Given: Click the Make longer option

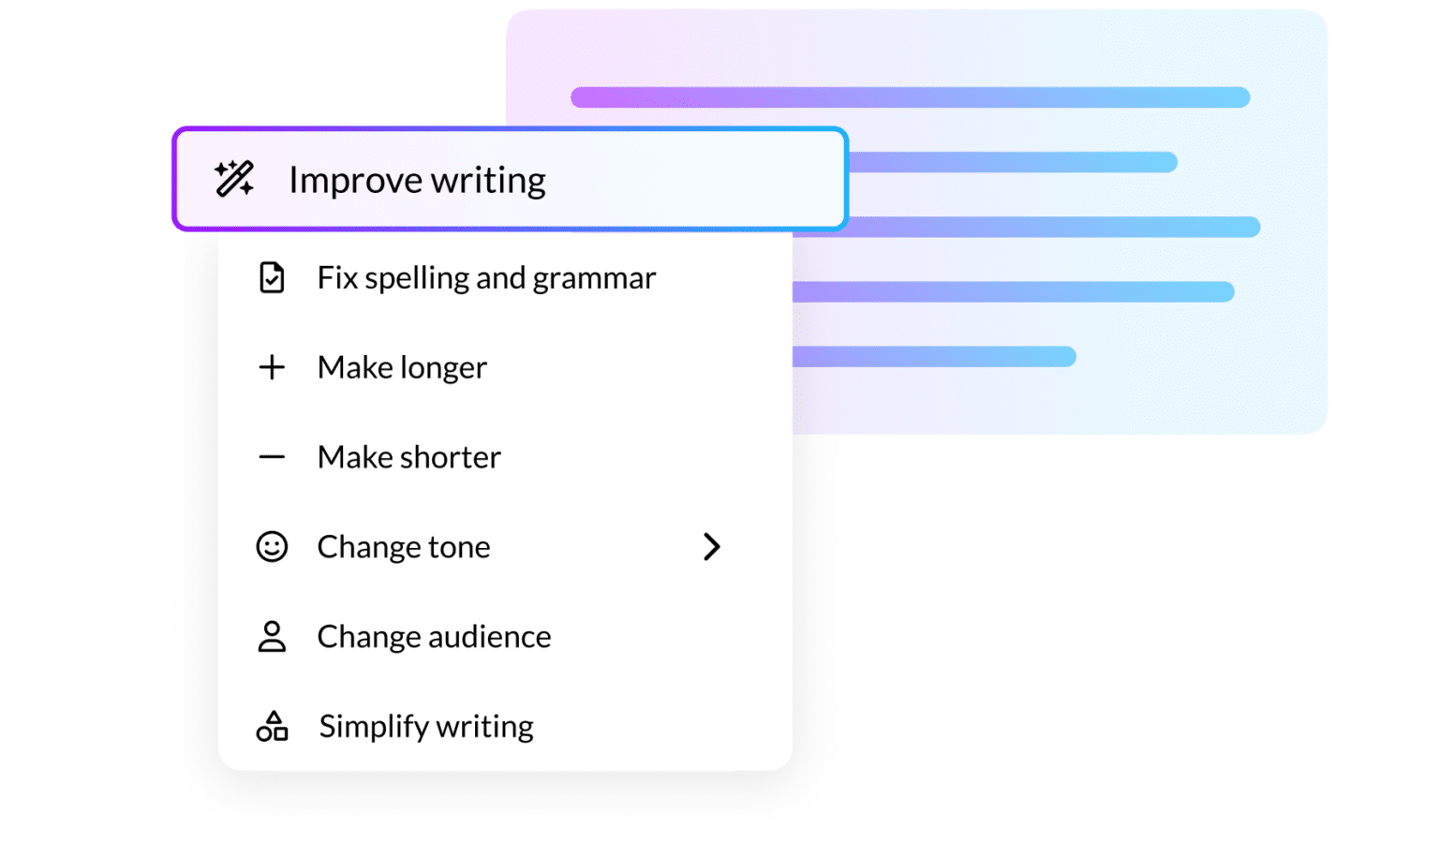Looking at the screenshot, I should click(x=401, y=367).
